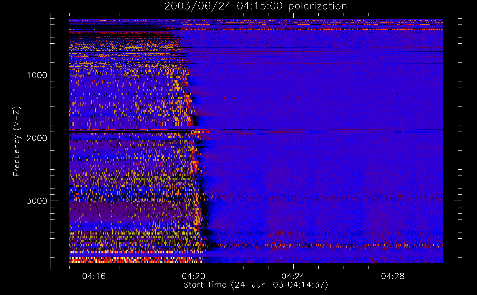The height and width of the screenshot is (295, 477).
Task: Click the 04:20 time tick label
Action: pos(193,276)
